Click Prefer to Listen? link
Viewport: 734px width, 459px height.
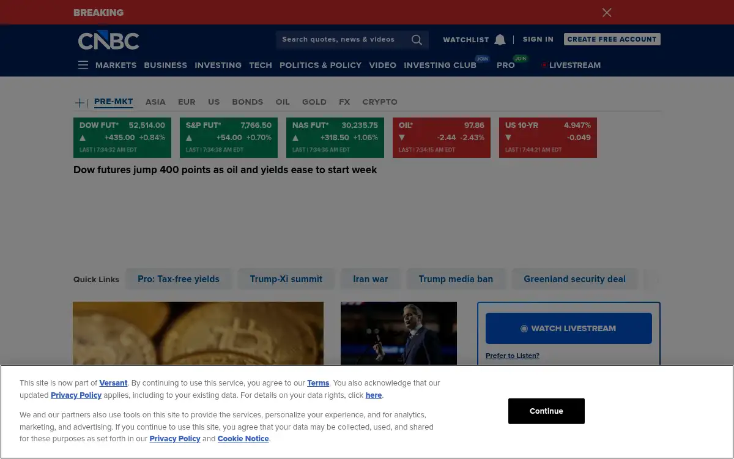tap(513, 356)
